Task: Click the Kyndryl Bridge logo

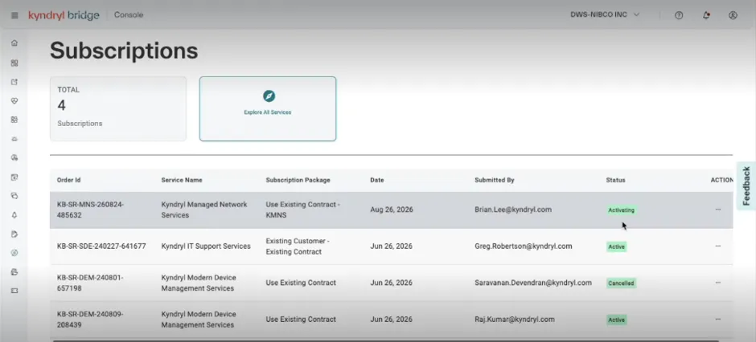Action: coord(64,15)
